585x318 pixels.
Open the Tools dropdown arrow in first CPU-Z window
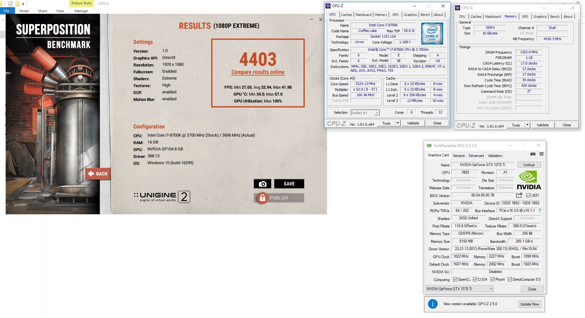pos(398,123)
